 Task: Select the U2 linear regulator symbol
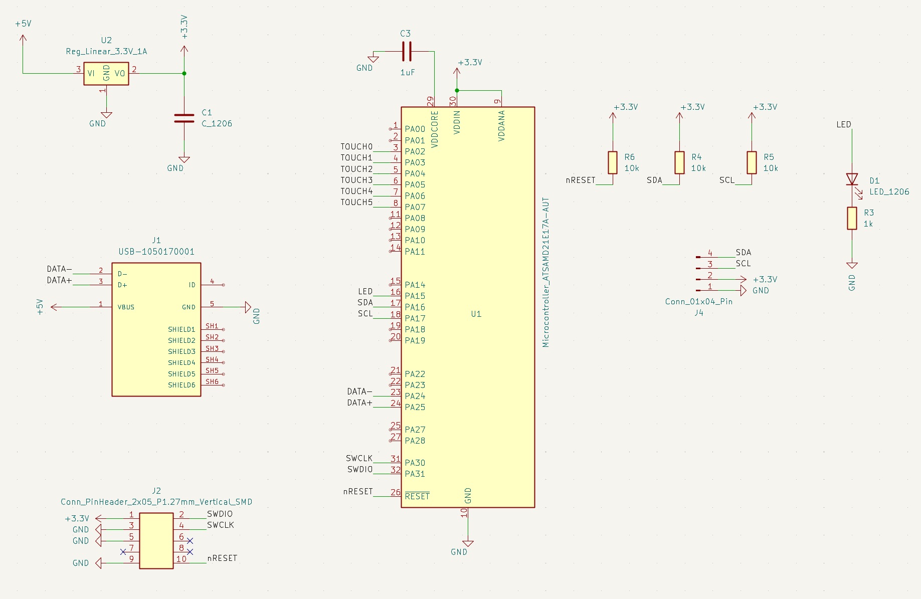[x=106, y=74]
